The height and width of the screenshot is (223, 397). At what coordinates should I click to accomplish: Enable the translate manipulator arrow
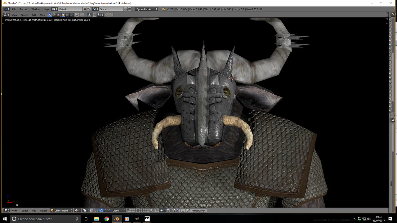(x=101, y=211)
